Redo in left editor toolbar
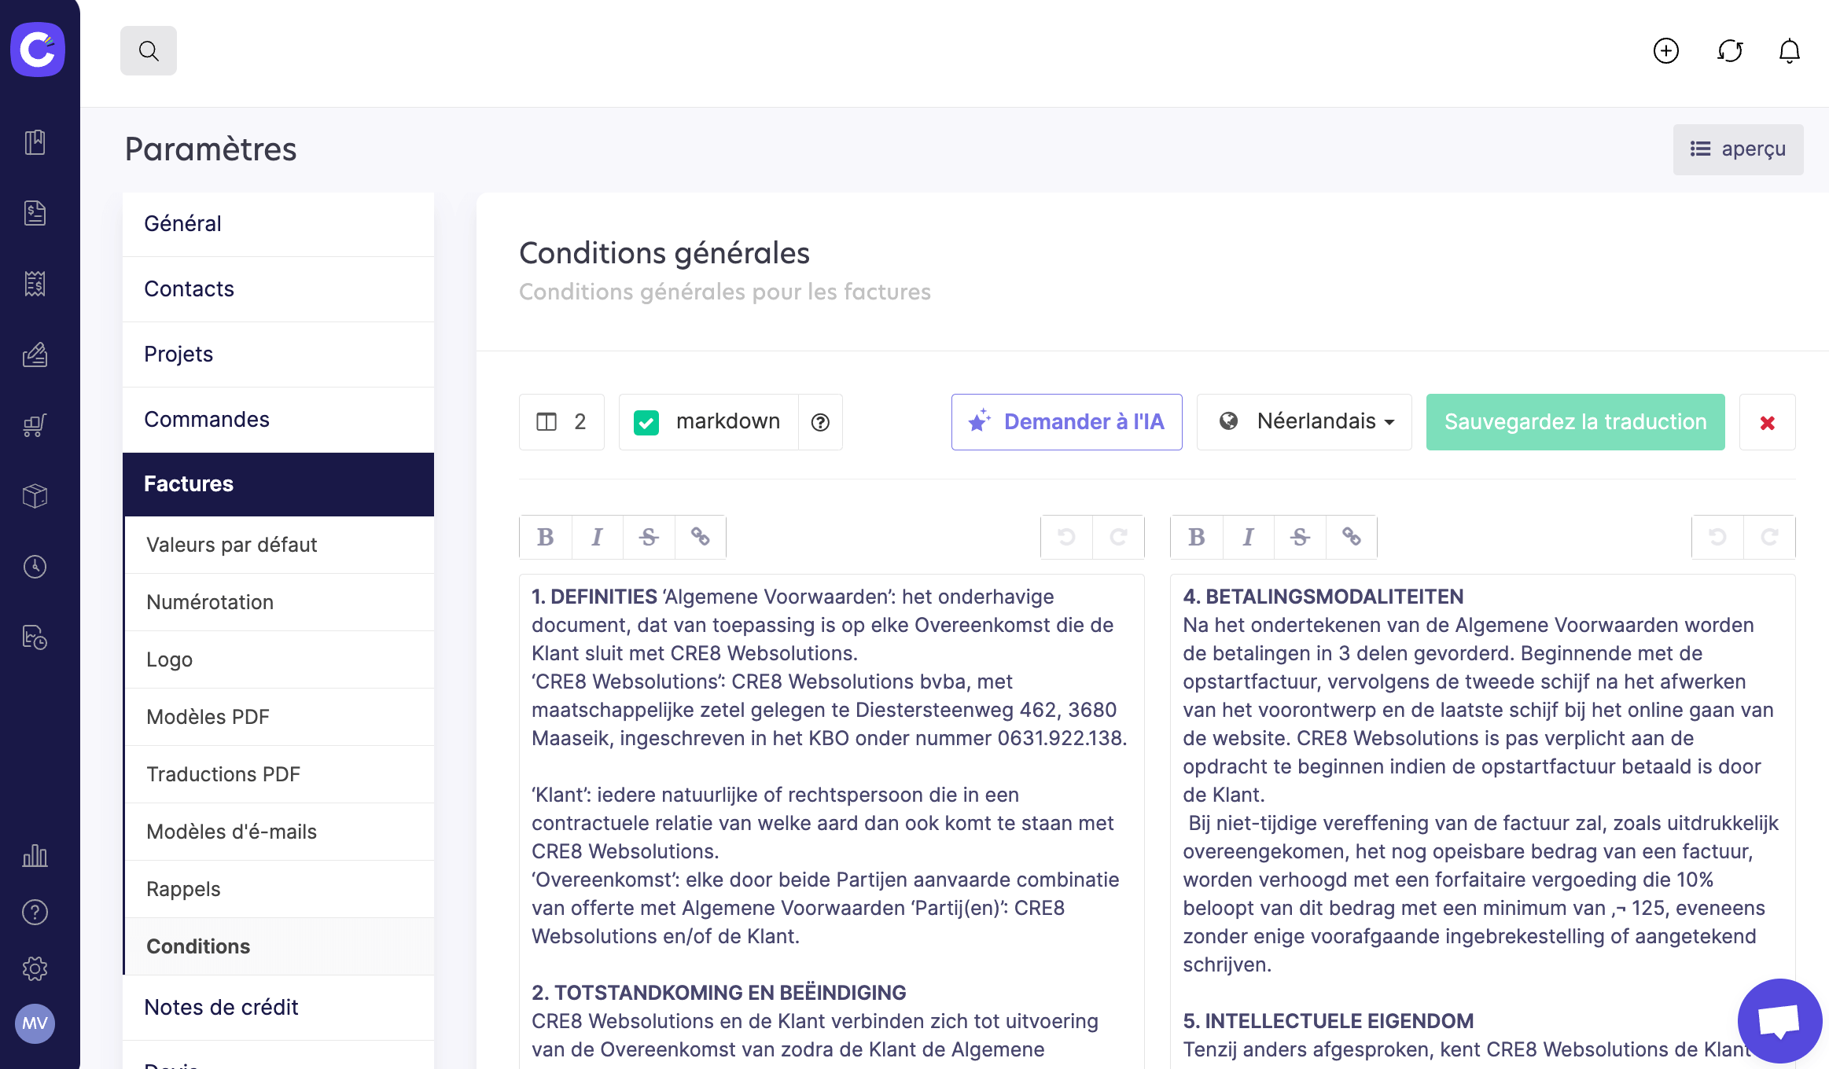 coord(1118,537)
